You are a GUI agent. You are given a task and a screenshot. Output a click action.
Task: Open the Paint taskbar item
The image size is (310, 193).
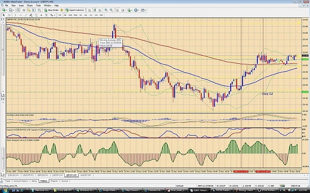pos(245,190)
